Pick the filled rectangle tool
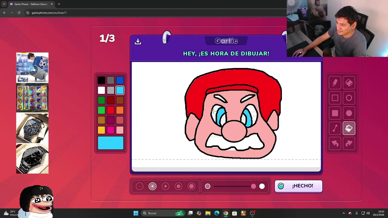388x218 pixels. click(x=335, y=113)
